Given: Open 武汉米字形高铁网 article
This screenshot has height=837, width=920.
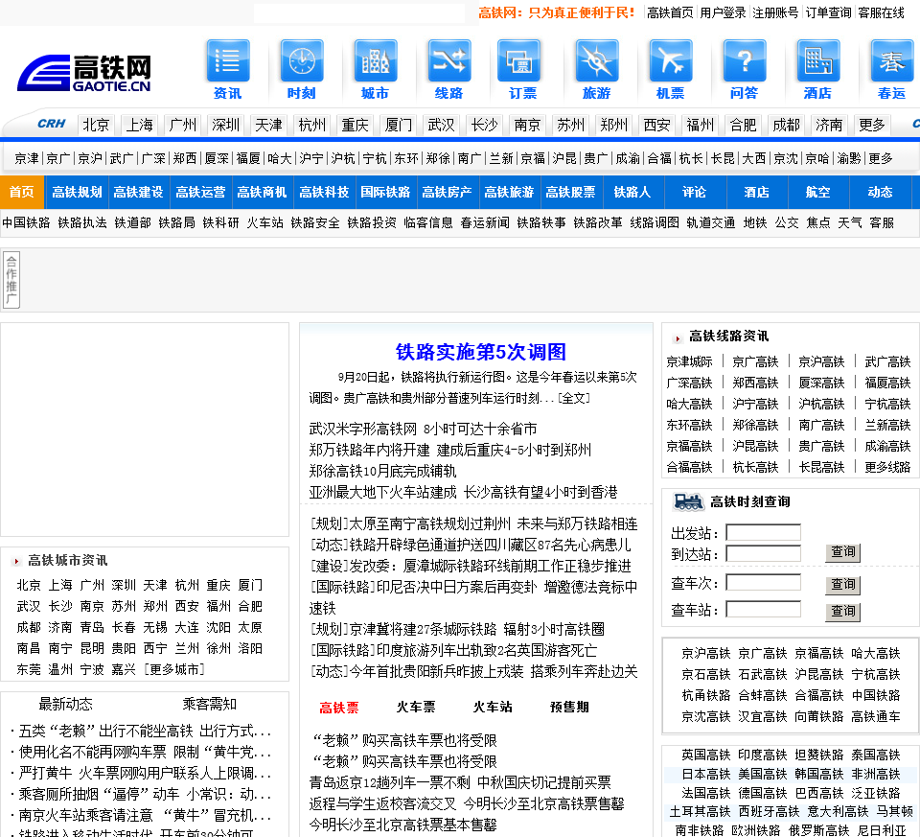Looking at the screenshot, I should [423, 429].
